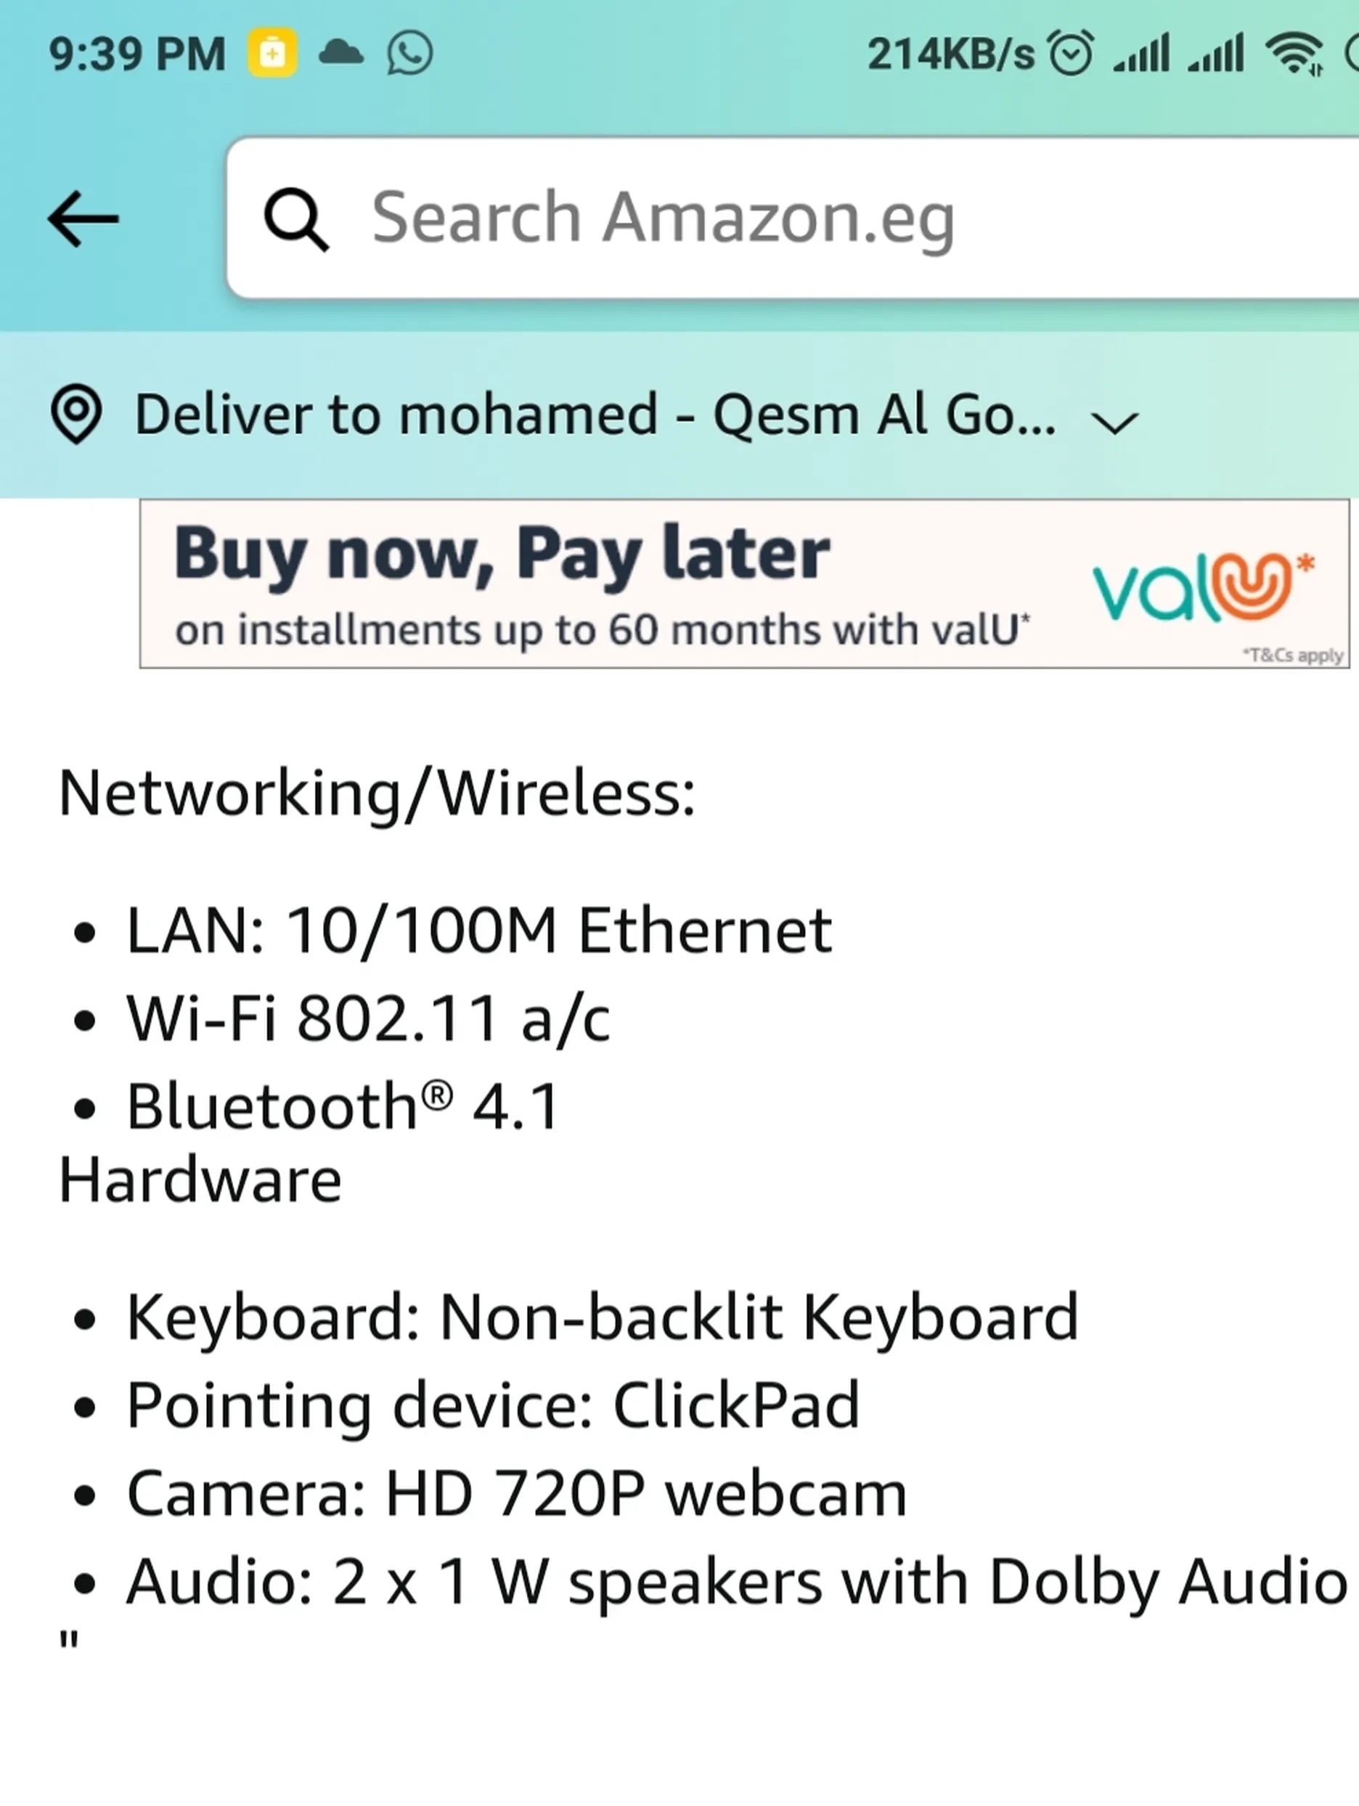This screenshot has height=1806, width=1359.
Task: Tap the first mobile signal bars icon
Action: click(1142, 54)
